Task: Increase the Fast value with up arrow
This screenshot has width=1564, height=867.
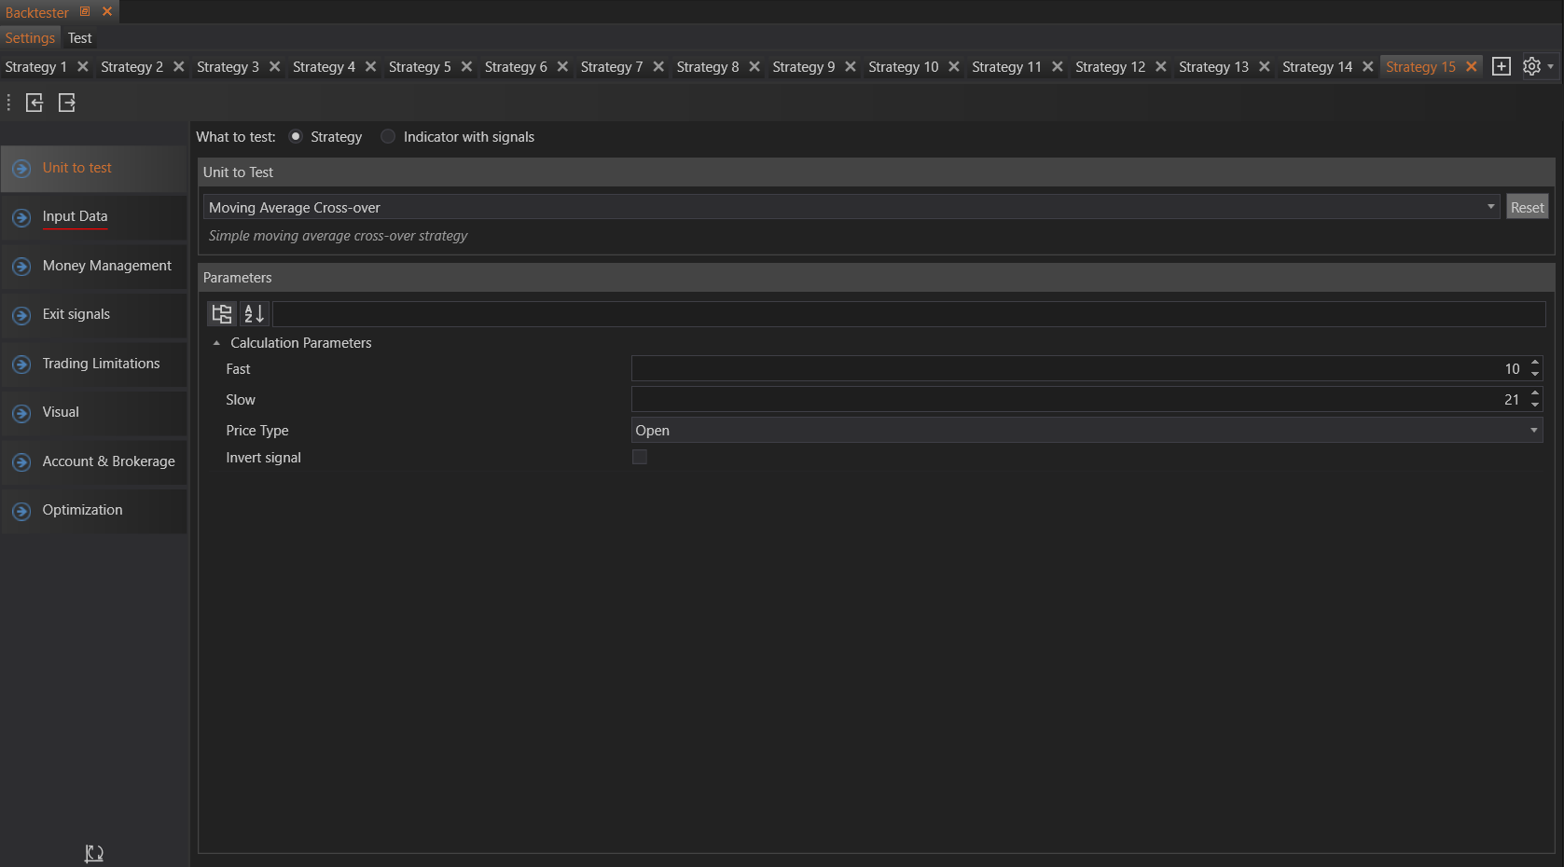Action: [x=1535, y=363]
